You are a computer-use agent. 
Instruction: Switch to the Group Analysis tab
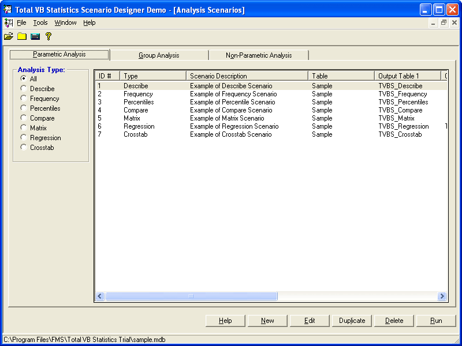tap(159, 54)
